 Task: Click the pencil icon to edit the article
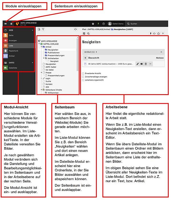coord(137,64)
